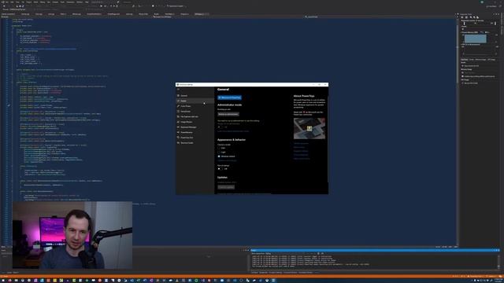
Task: Switch to Memory Usage tab in Diagnostic Tools
Action: click(x=481, y=60)
